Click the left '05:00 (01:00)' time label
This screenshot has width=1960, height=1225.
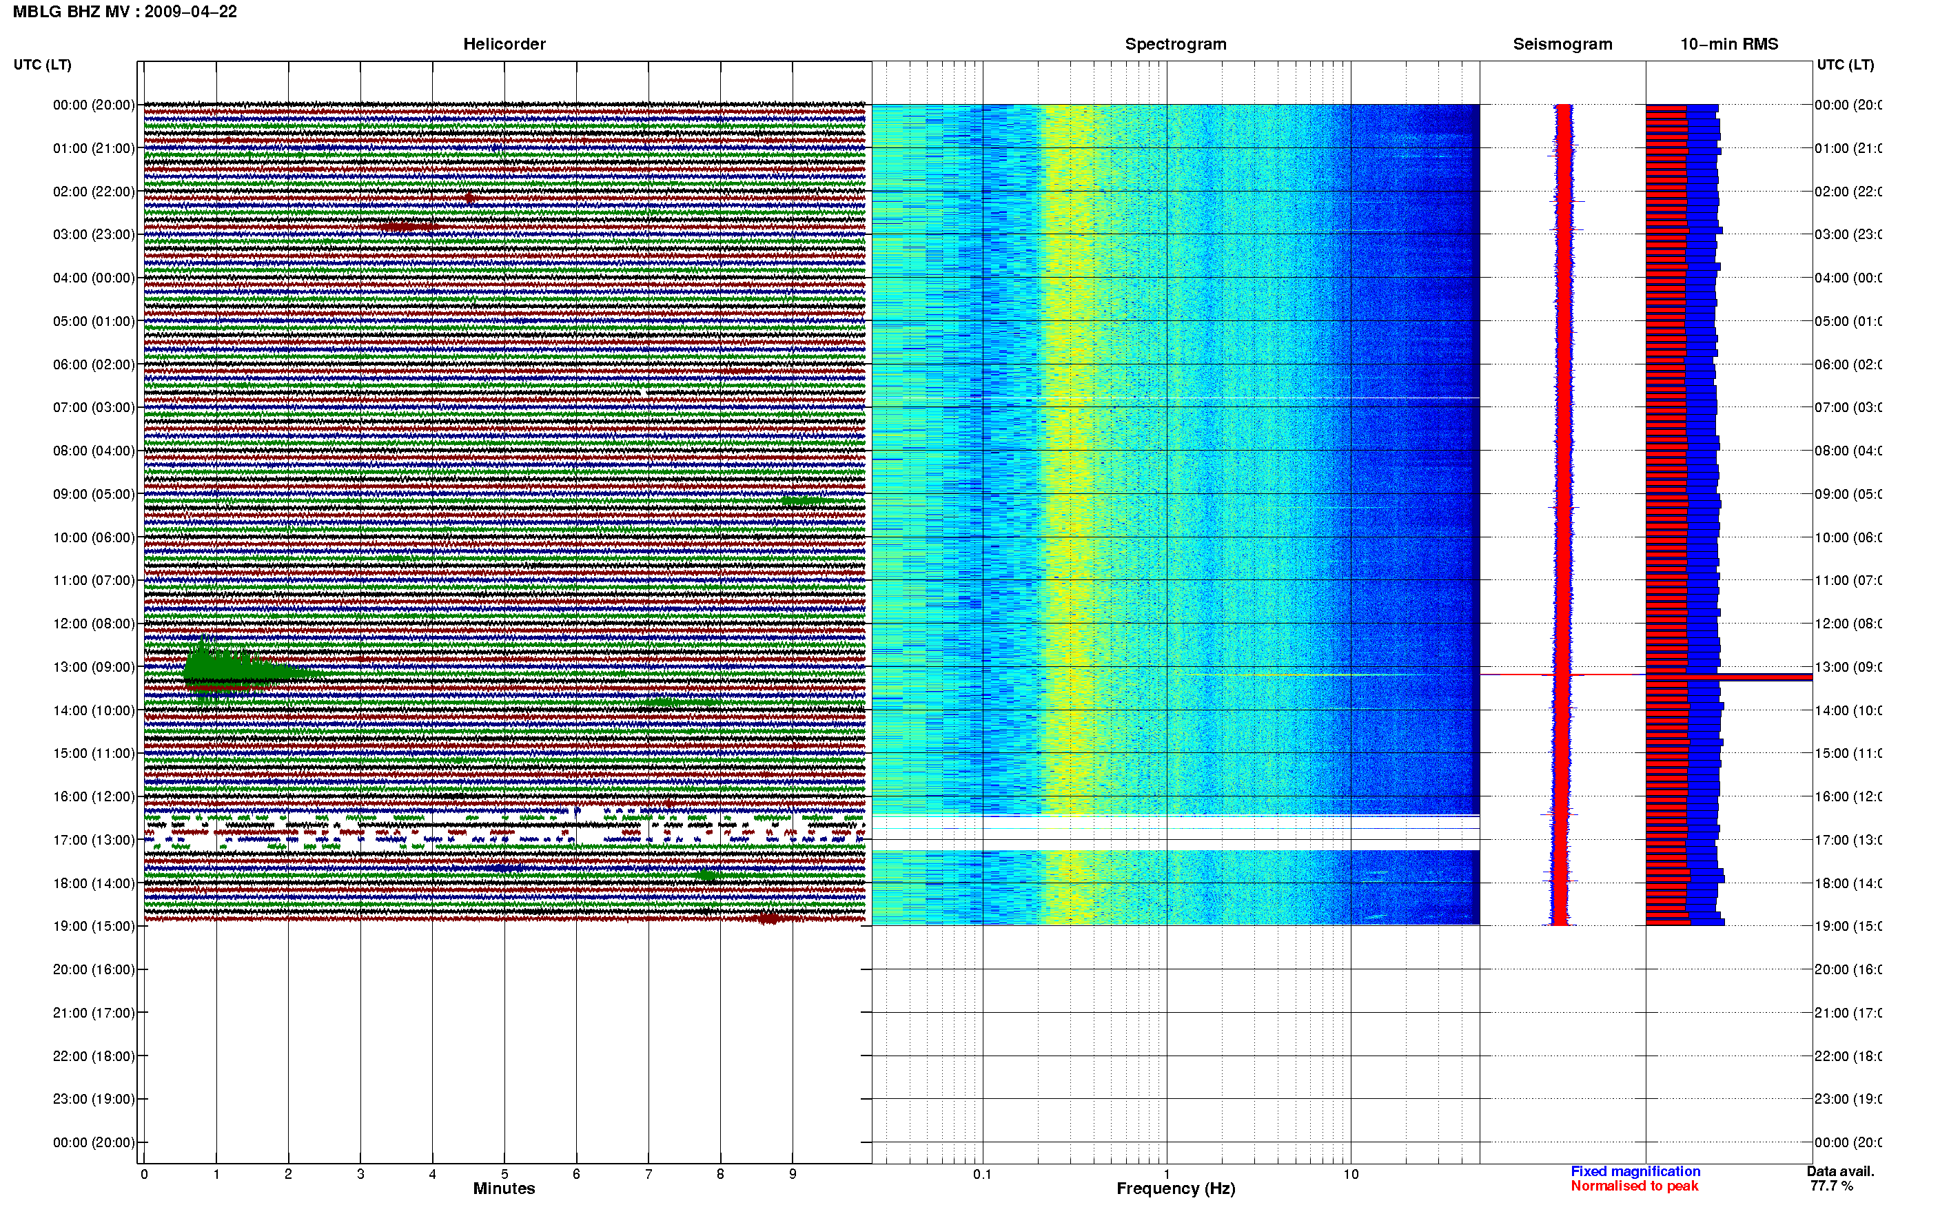tap(94, 321)
